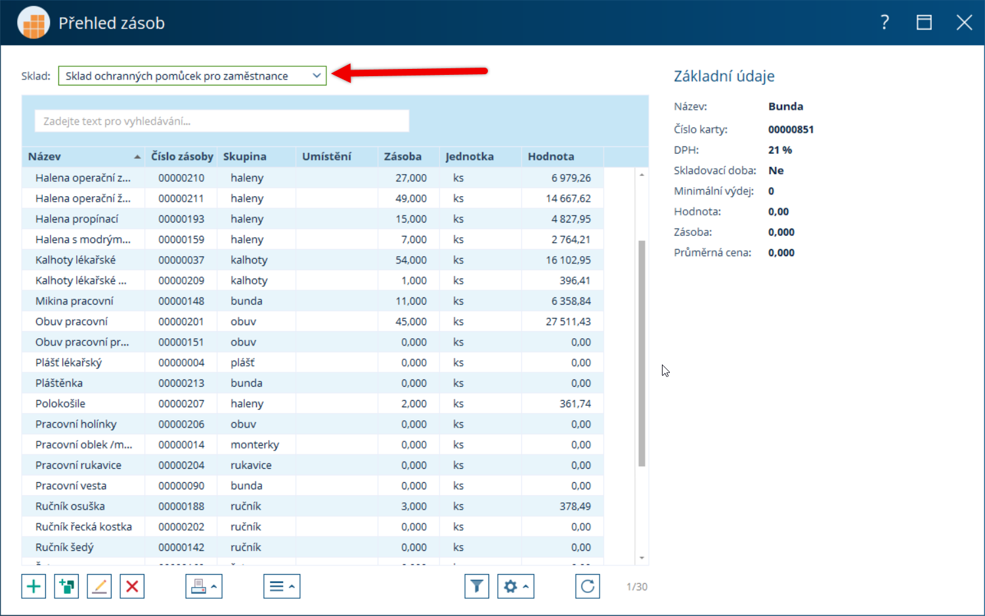Click the funnel filter icon
This screenshot has height=616, width=985.
point(477,586)
